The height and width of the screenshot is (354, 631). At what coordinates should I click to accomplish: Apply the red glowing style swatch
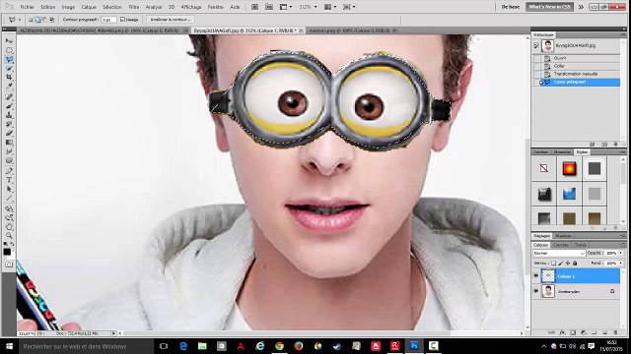coord(569,168)
